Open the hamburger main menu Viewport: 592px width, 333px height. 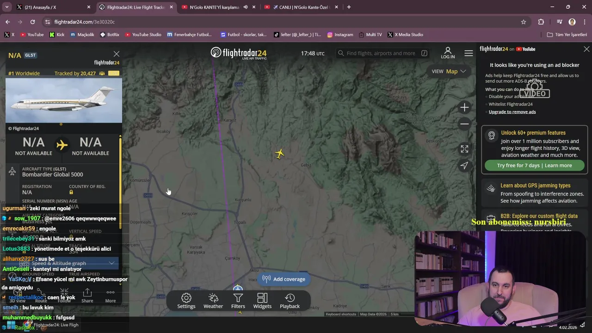click(x=469, y=53)
